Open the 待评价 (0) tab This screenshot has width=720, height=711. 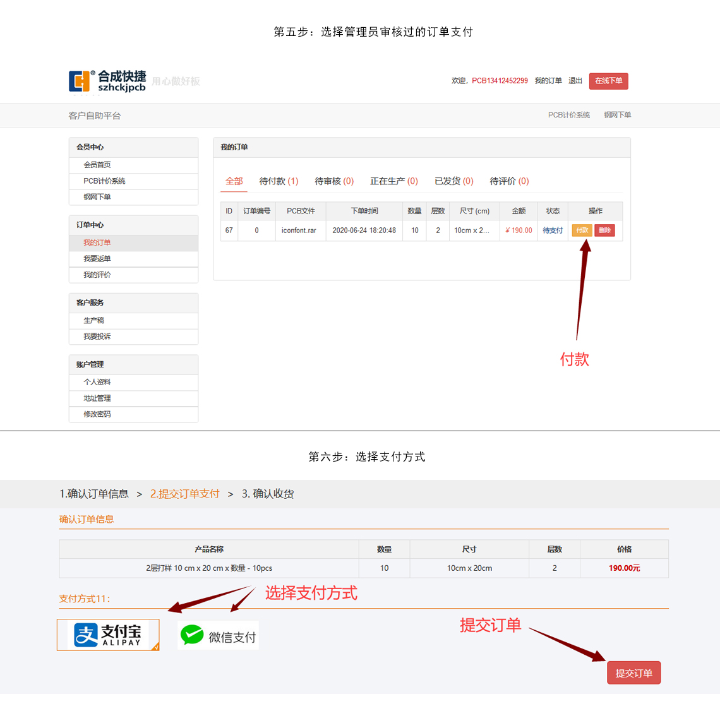[509, 181]
